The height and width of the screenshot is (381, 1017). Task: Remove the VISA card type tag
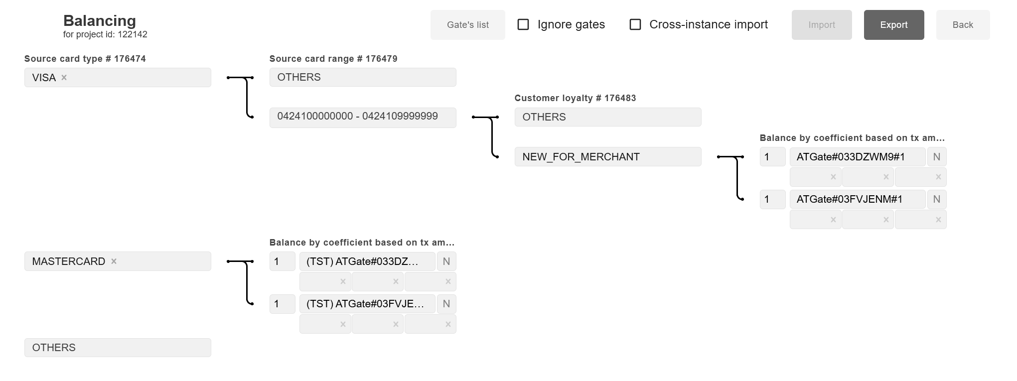click(64, 78)
